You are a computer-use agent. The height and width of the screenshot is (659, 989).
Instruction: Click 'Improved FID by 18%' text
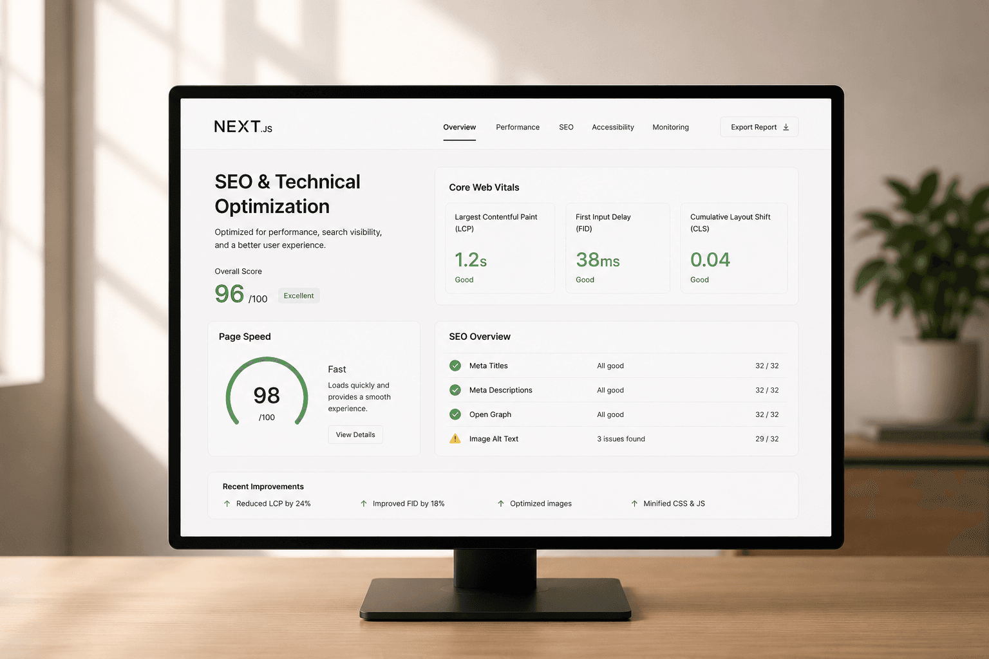(x=408, y=504)
